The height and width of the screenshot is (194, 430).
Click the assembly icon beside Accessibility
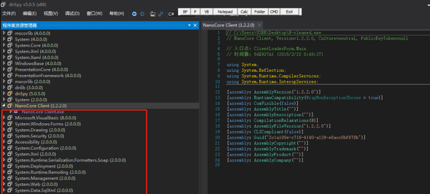click(x=10, y=142)
